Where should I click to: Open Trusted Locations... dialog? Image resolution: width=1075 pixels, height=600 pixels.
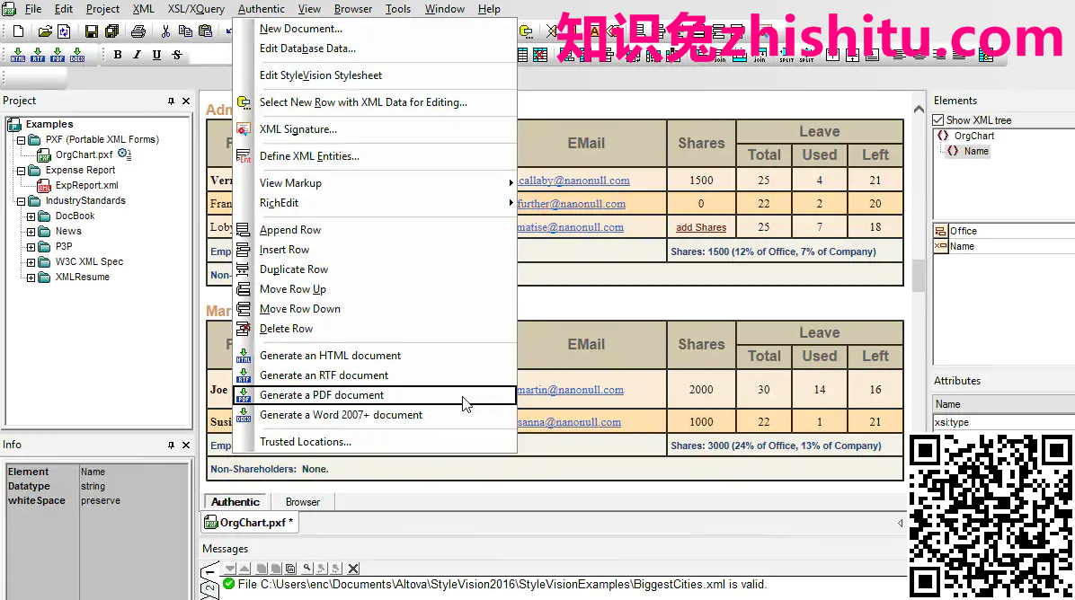(374, 442)
